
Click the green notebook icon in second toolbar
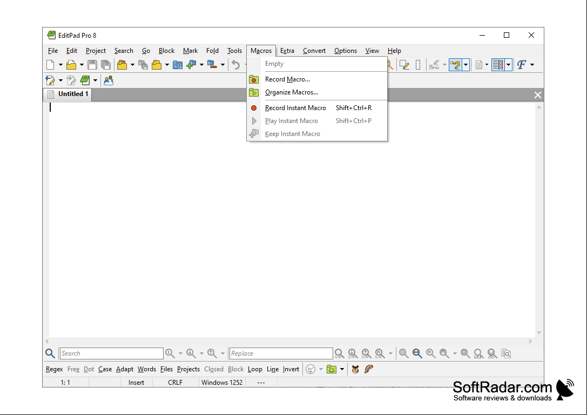point(85,80)
